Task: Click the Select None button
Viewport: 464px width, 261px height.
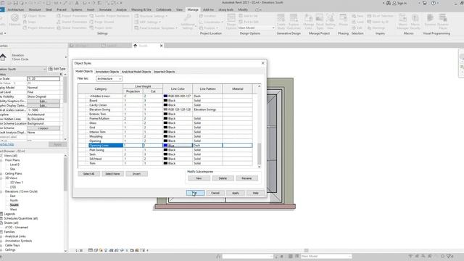Action: [x=113, y=174]
